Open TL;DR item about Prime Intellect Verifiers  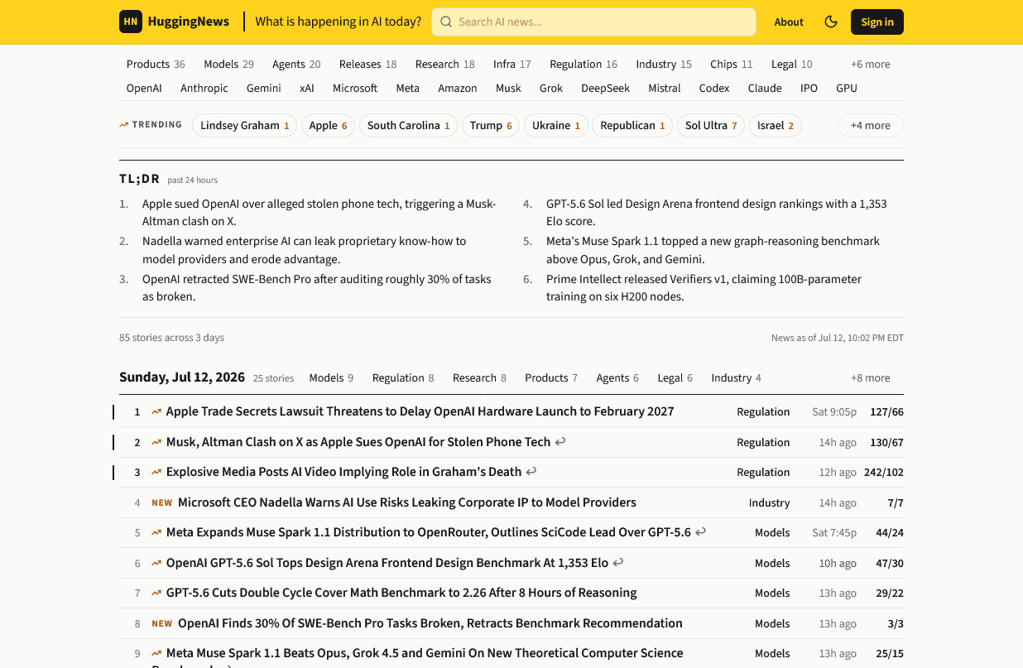704,287
